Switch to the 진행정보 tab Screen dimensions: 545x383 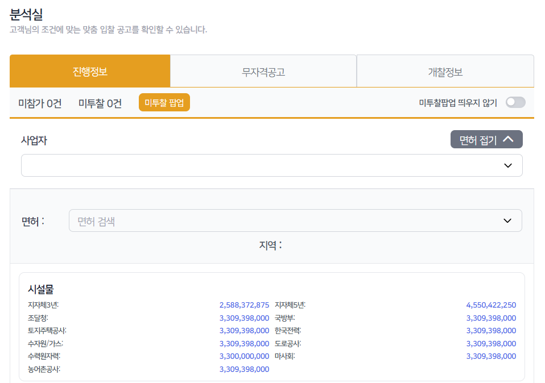(x=90, y=71)
